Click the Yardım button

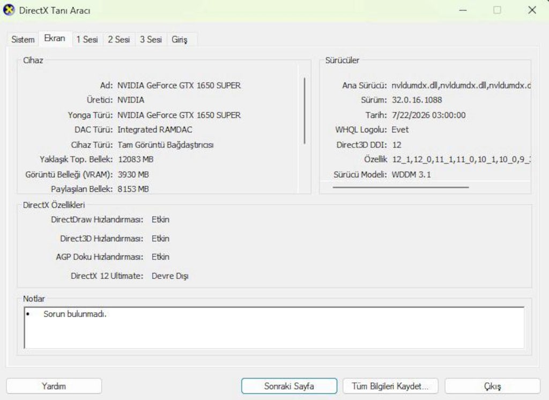(54, 386)
